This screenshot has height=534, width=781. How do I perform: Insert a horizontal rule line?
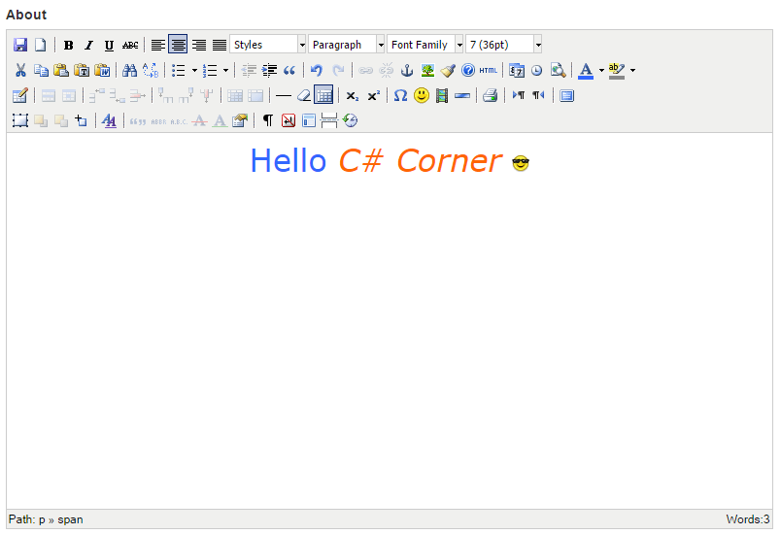284,95
